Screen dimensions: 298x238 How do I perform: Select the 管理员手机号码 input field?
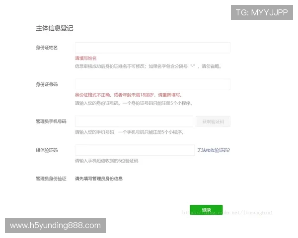pyautogui.click(x=134, y=121)
